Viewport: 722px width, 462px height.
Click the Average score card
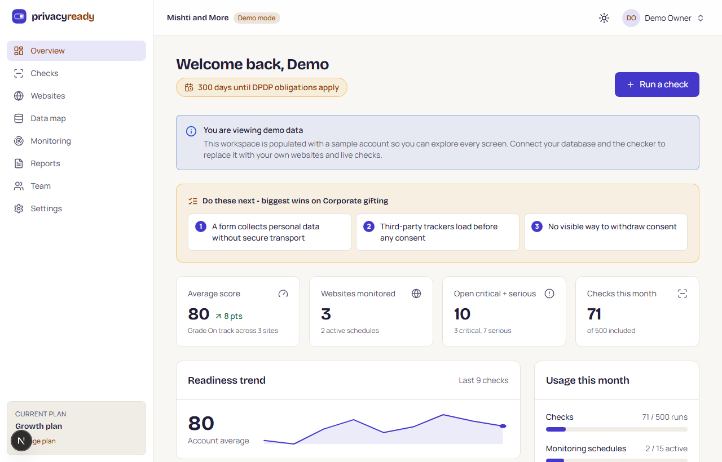[238, 312]
